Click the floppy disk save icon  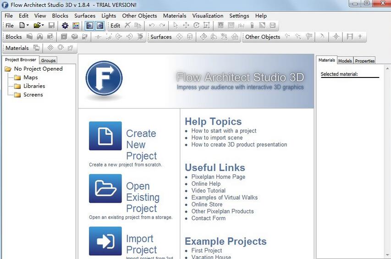pos(51,25)
